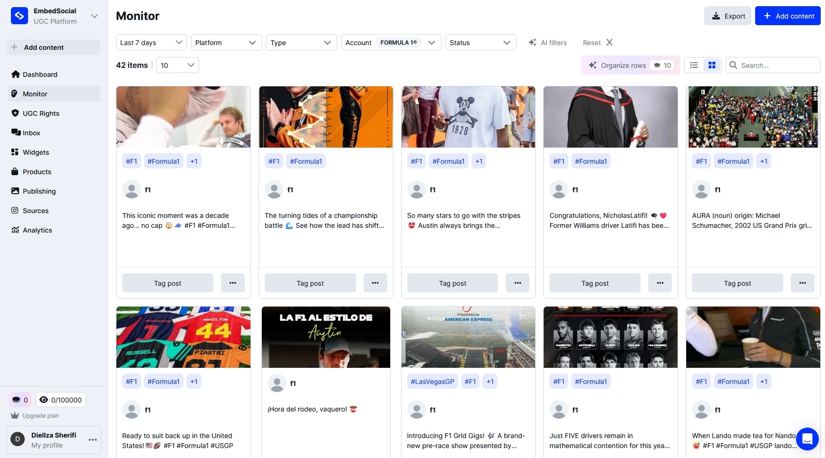Expand the Platform filter dropdown
This screenshot has height=458, width=825.
(x=226, y=42)
